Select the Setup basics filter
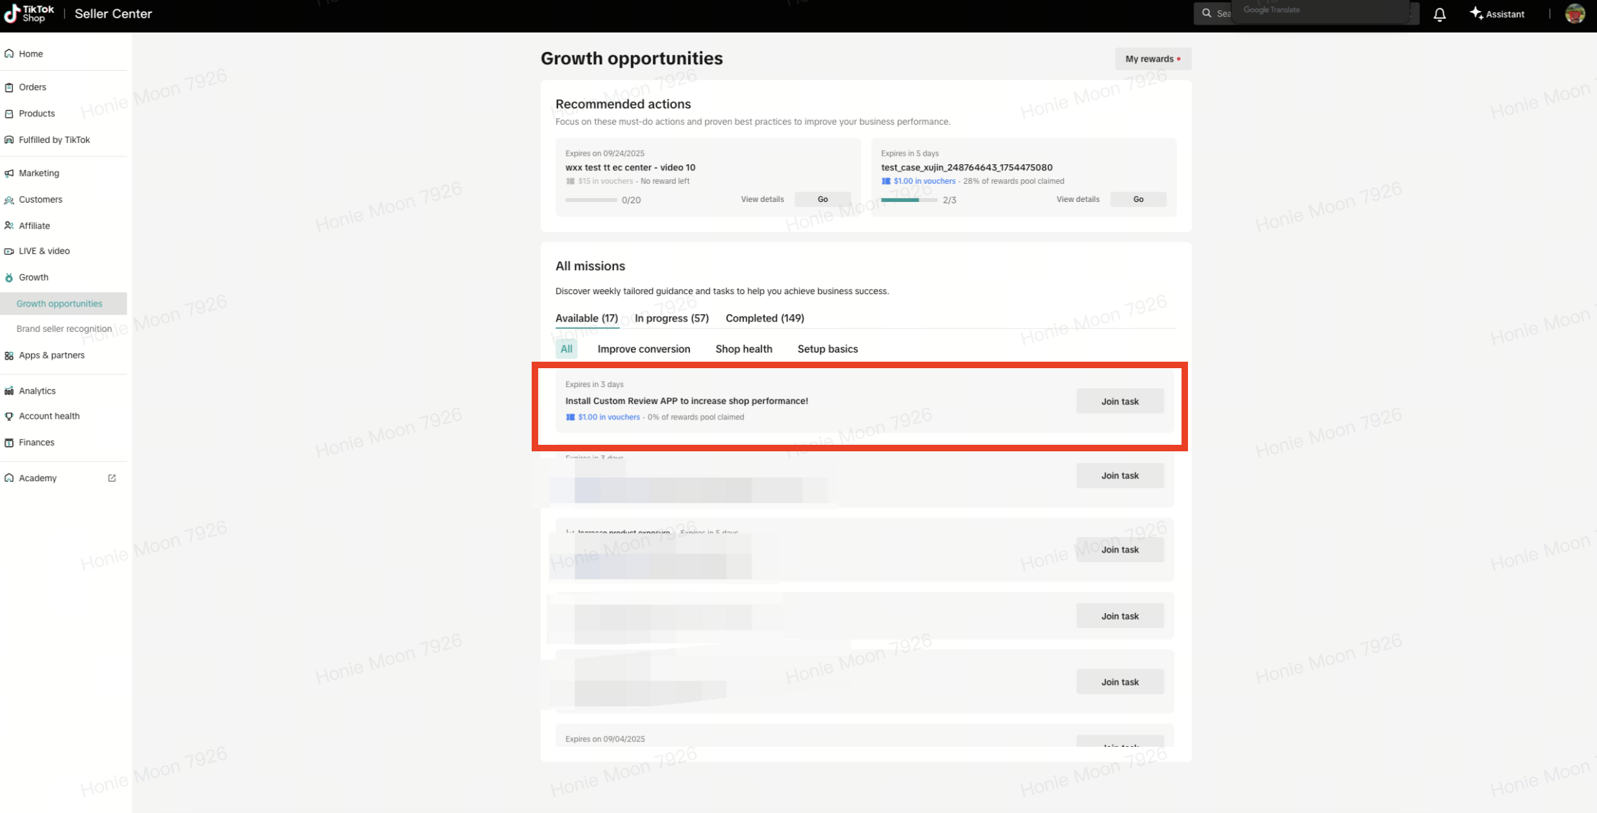The height and width of the screenshot is (813, 1597). [x=827, y=349]
